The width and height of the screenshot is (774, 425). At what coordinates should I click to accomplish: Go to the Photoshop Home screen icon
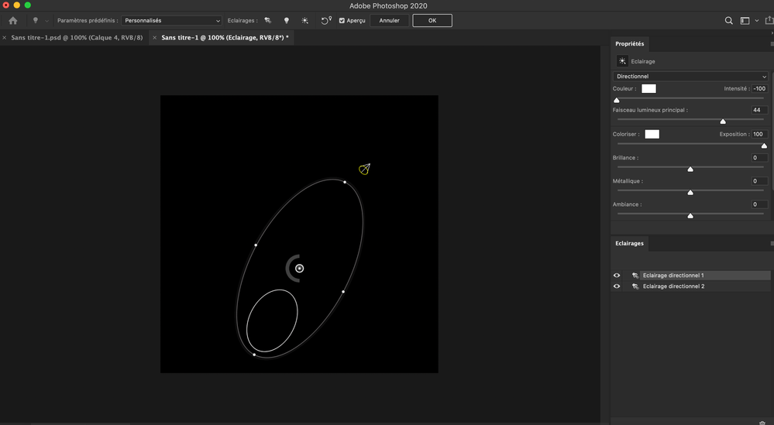point(13,21)
